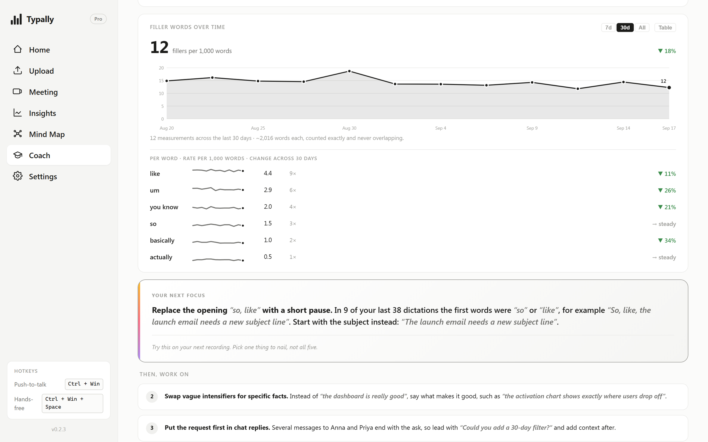Click the v0.2.3 version label
Viewport: 708px width, 442px height.
coord(59,429)
